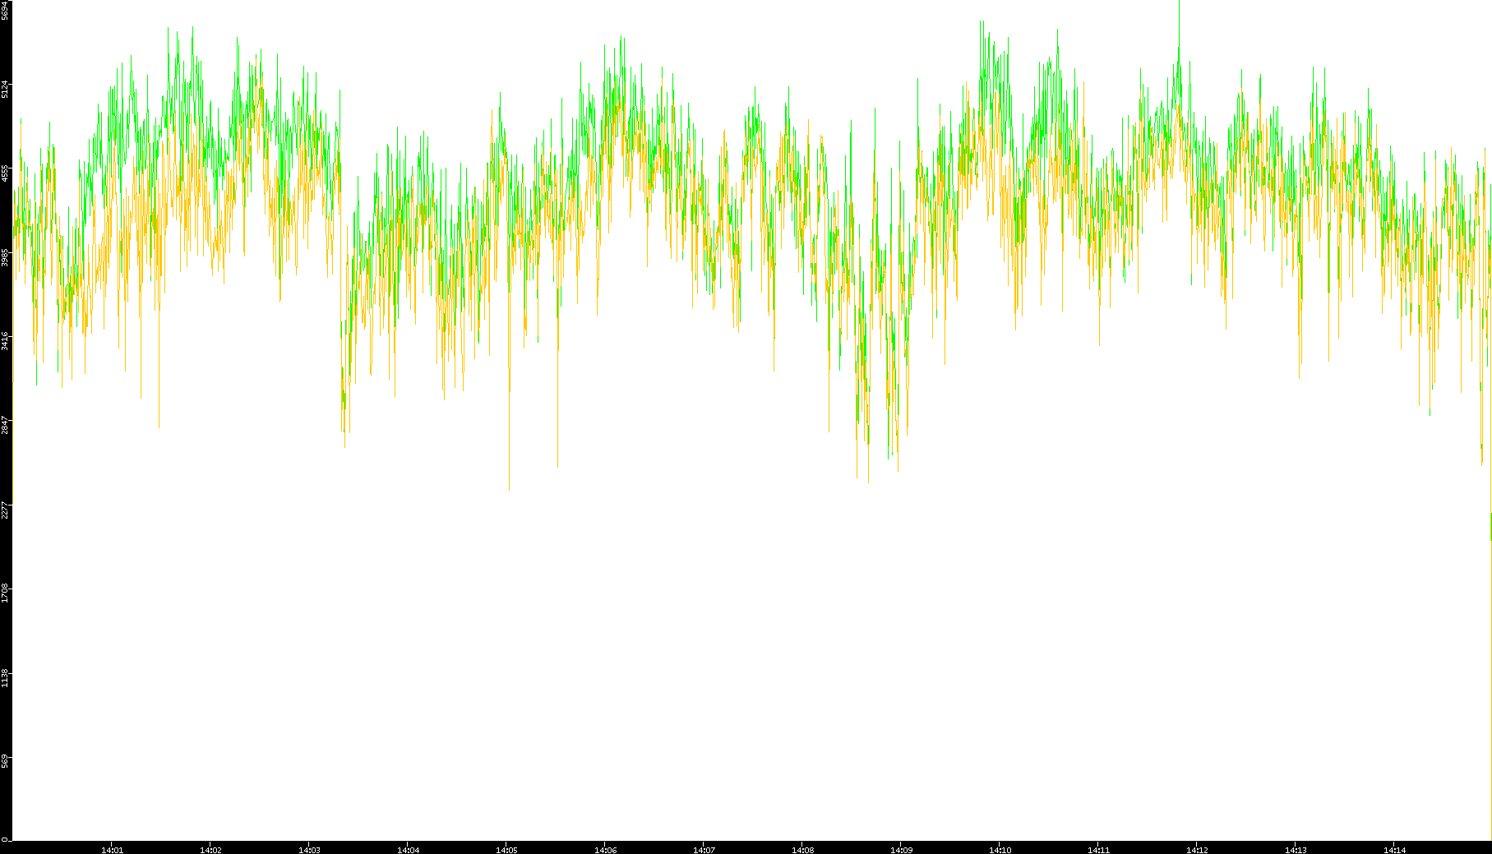Image resolution: width=1492 pixels, height=854 pixels.
Task: Click the 14:05 time axis label
Action: [x=506, y=850]
